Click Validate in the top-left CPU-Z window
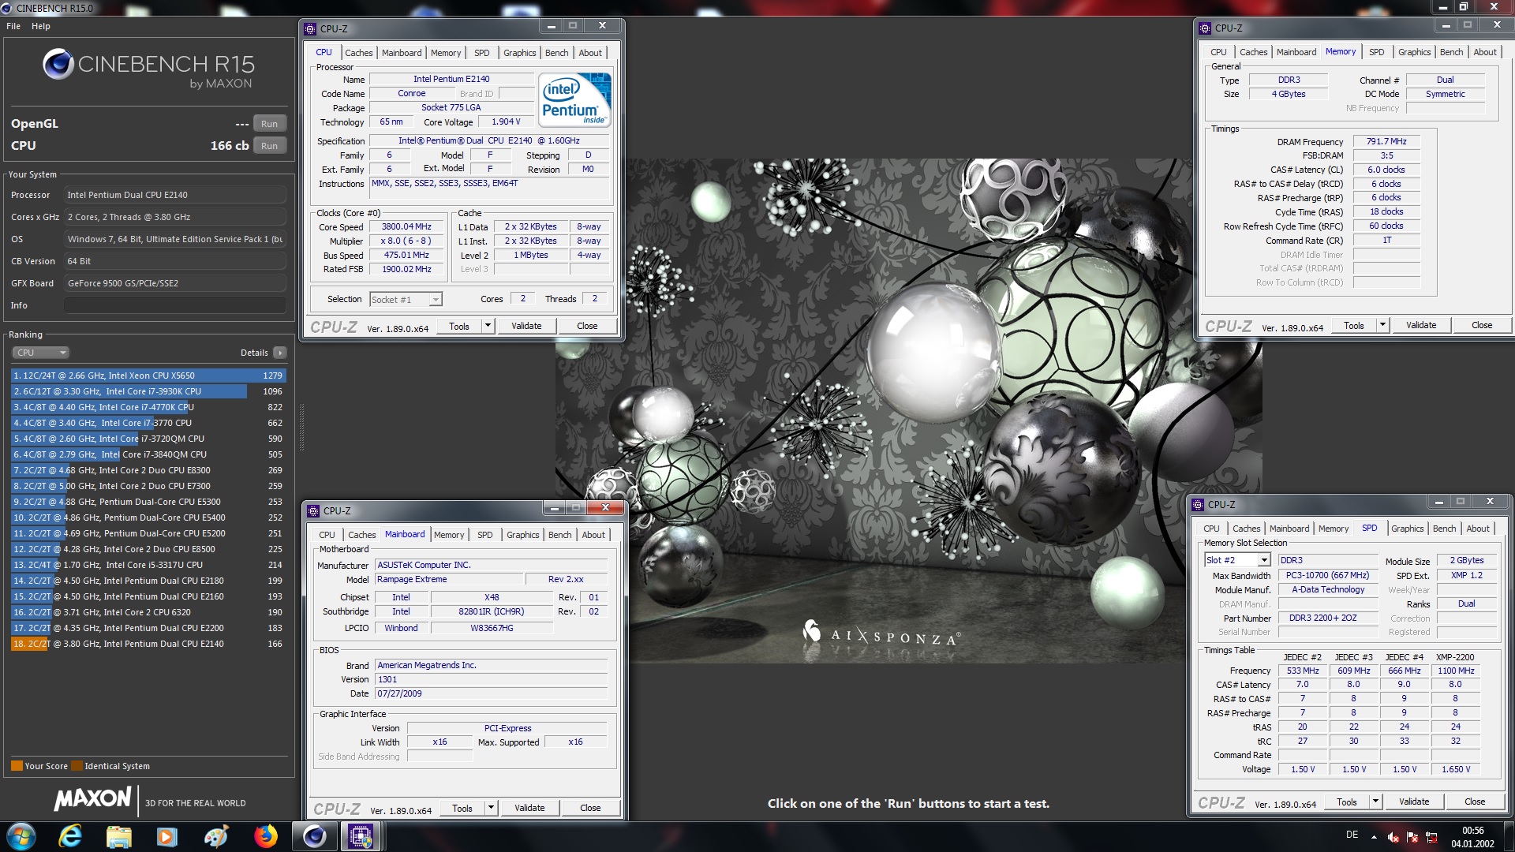The width and height of the screenshot is (1515, 852). tap(526, 326)
